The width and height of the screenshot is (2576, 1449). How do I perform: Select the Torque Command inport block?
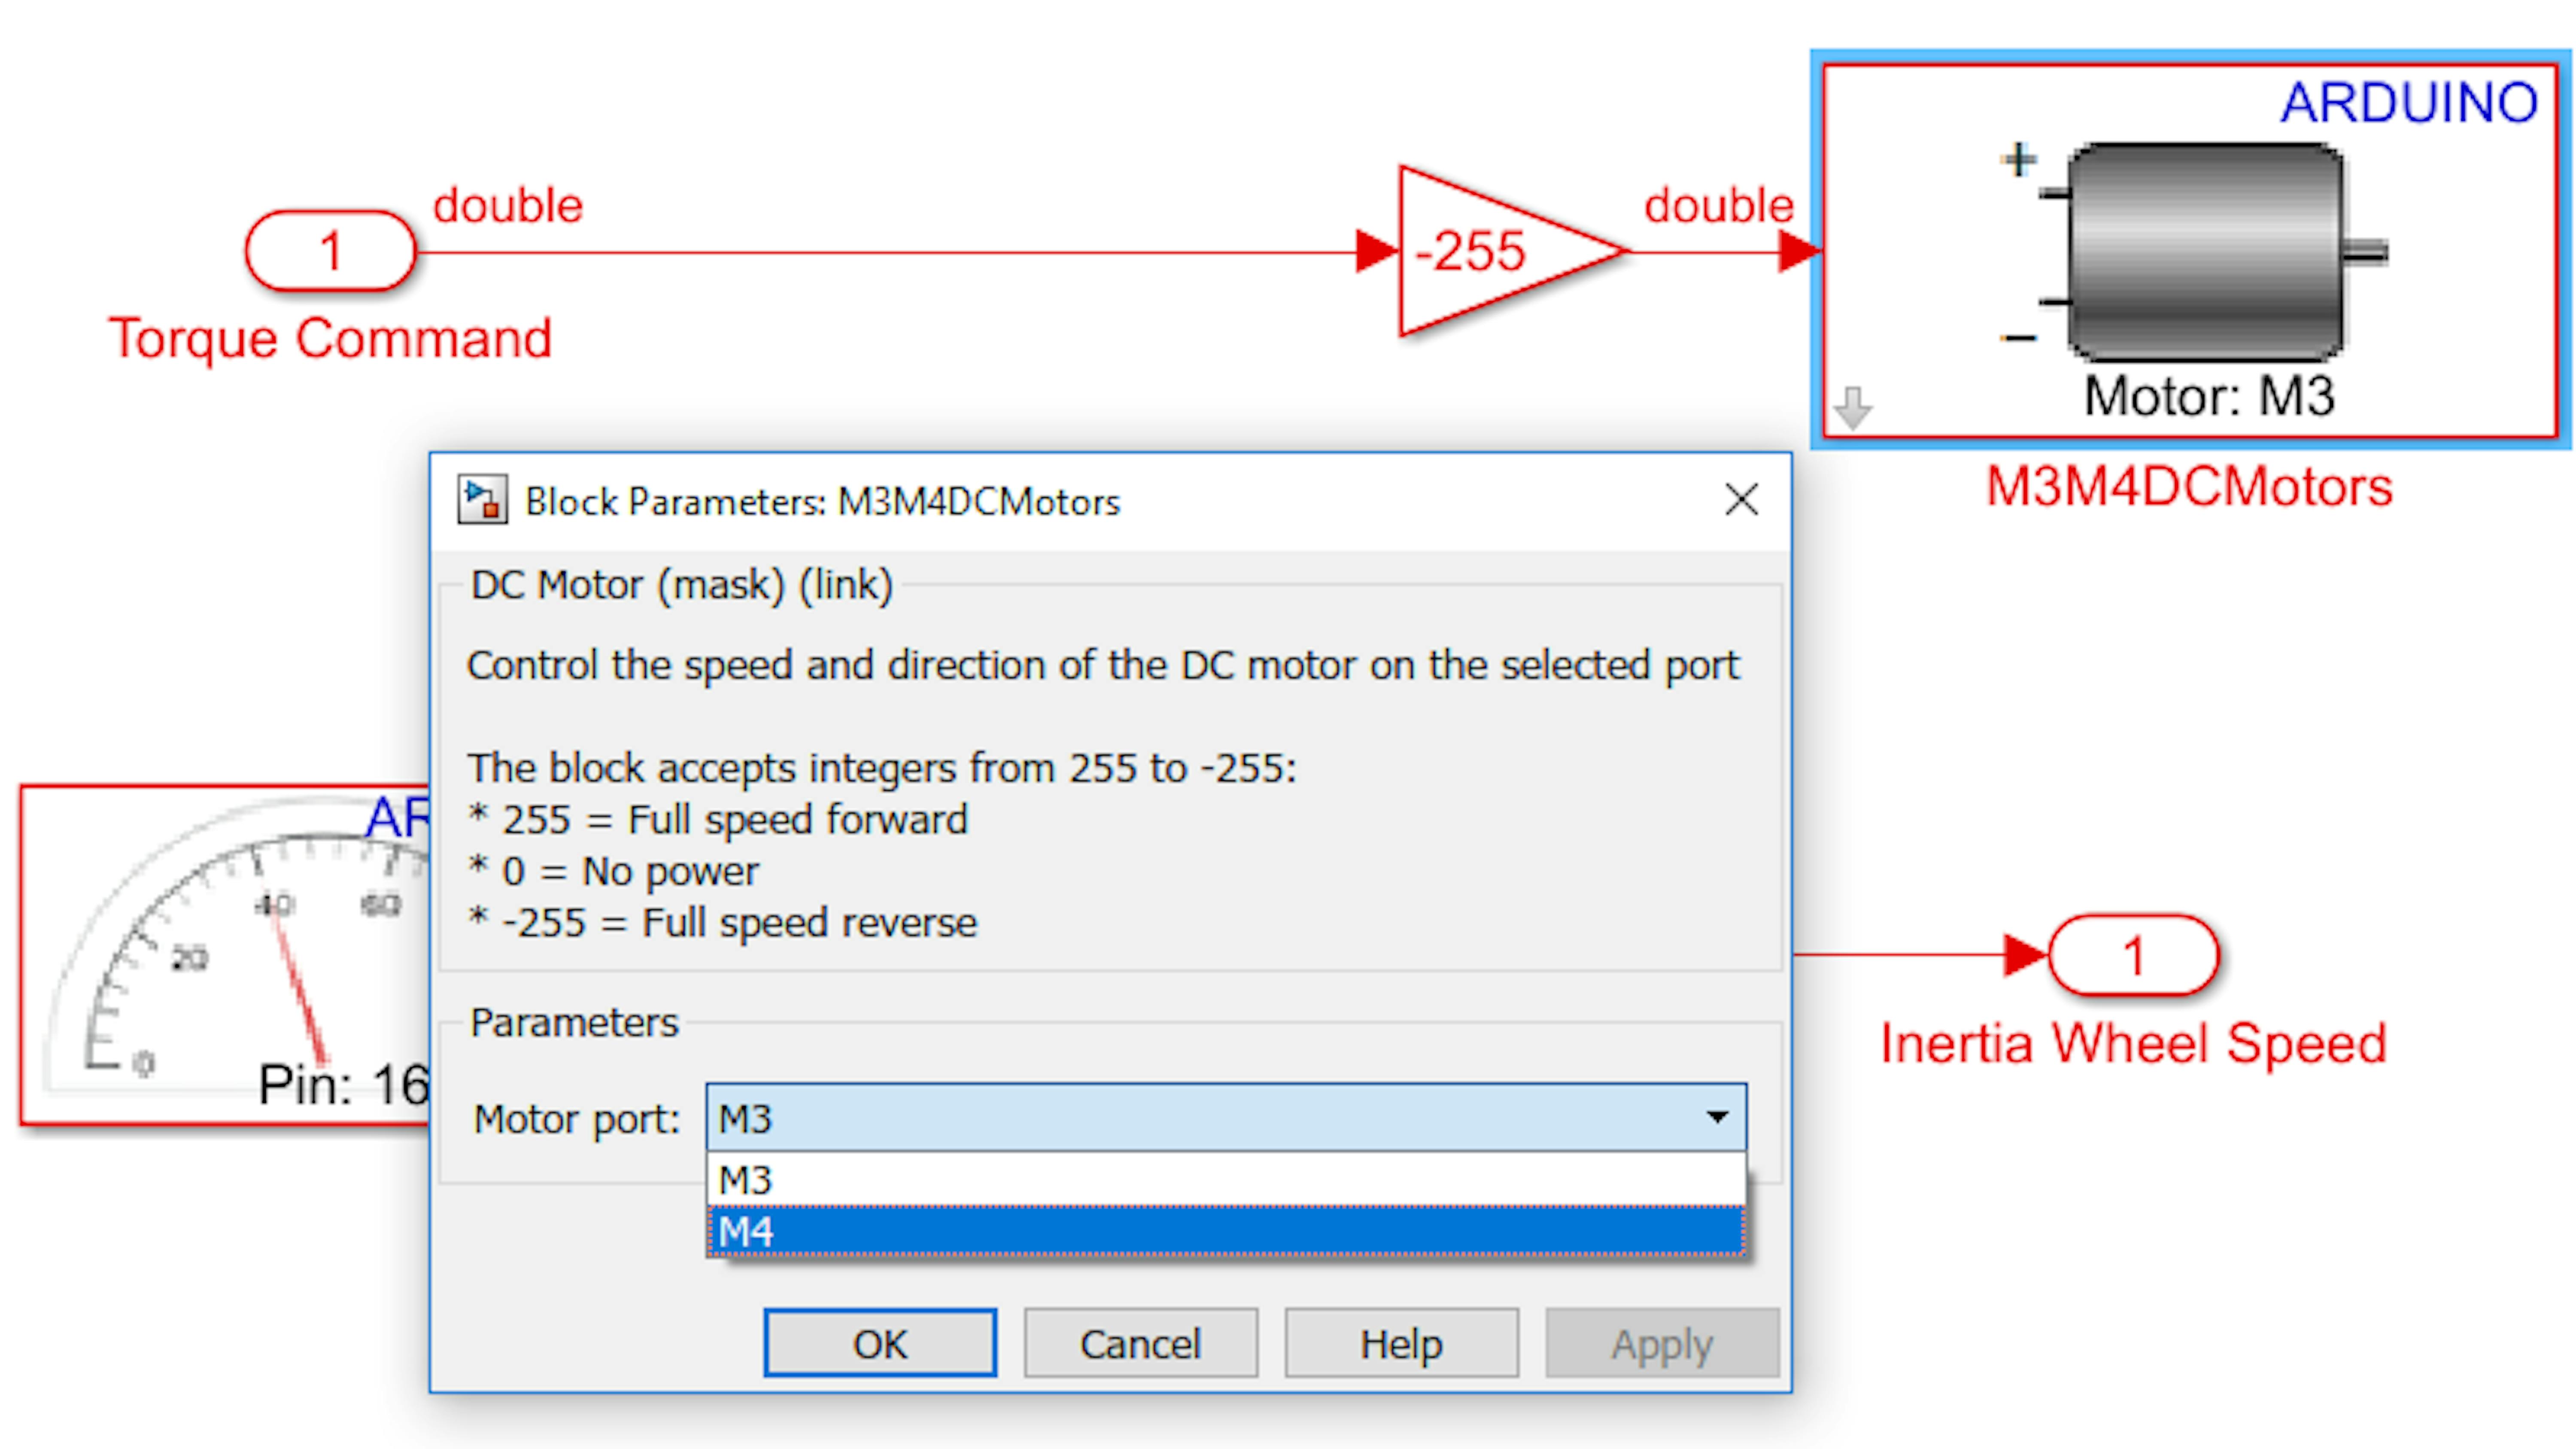pos(330,251)
